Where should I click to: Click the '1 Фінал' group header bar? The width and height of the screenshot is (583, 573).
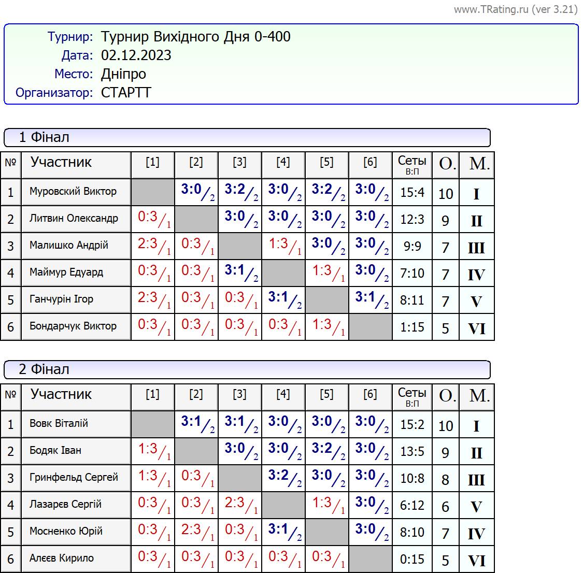coord(247,138)
